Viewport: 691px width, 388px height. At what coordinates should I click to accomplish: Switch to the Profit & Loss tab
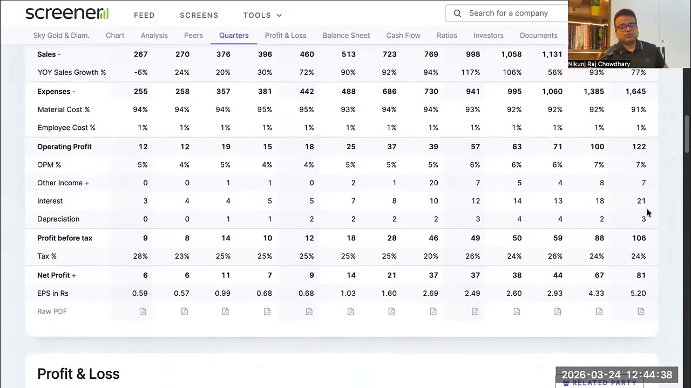pyautogui.click(x=286, y=36)
